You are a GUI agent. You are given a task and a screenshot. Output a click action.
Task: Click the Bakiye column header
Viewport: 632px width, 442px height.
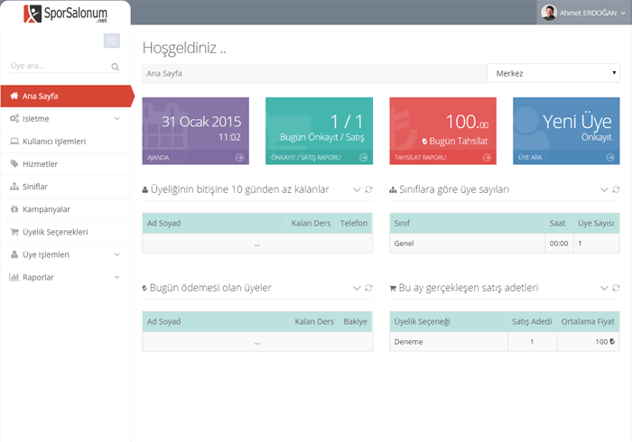point(356,322)
